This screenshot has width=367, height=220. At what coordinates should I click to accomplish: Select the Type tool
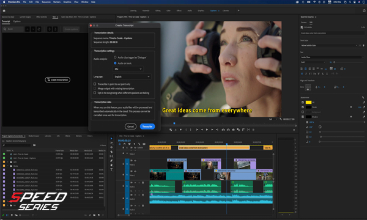click(111, 169)
